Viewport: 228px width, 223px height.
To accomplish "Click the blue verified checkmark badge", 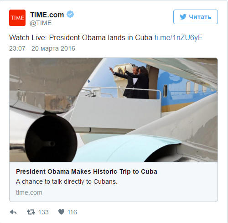I will pos(70,14).
